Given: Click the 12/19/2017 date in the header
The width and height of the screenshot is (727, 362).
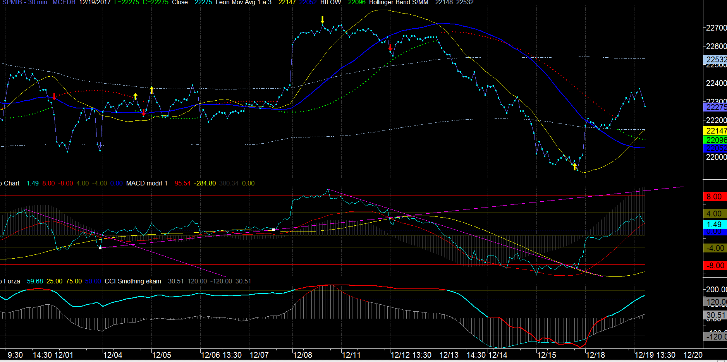Looking at the screenshot, I should 95,2.
